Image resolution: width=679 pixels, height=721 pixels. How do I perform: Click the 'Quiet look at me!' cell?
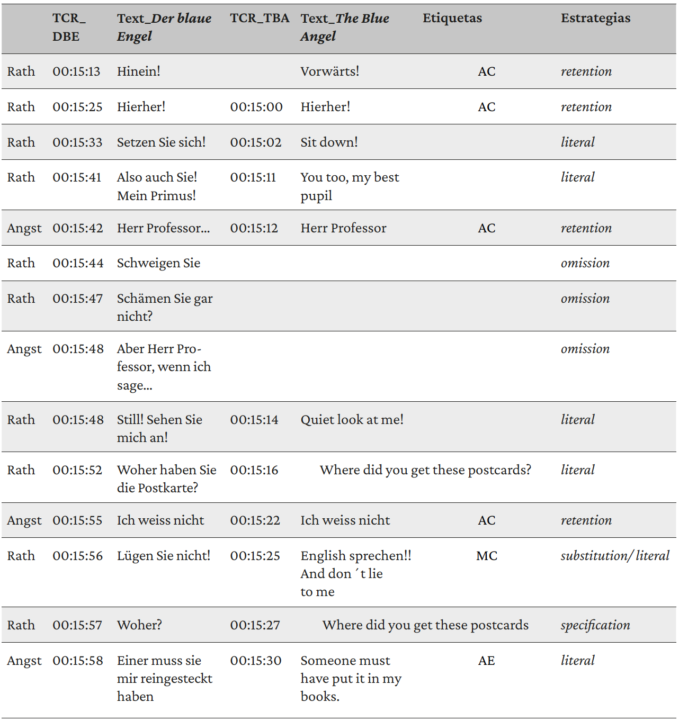(352, 420)
